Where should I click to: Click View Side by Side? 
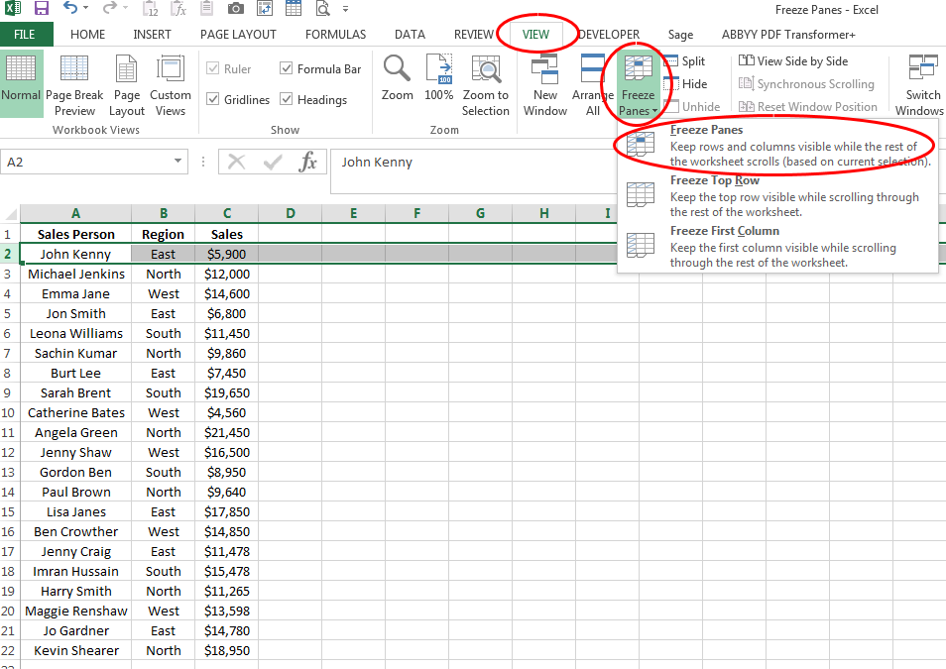coord(793,60)
